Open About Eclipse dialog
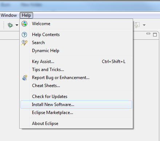160x141 pixels. pyautogui.click(x=76, y=124)
